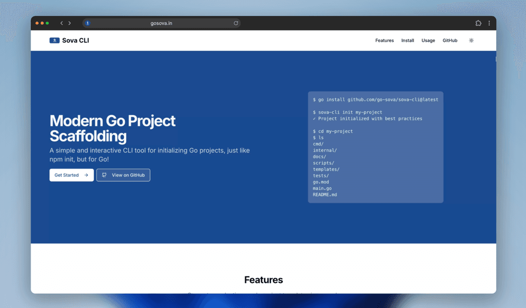Click the Sova CLI logo icon
This screenshot has width=526, height=308.
(55, 40)
